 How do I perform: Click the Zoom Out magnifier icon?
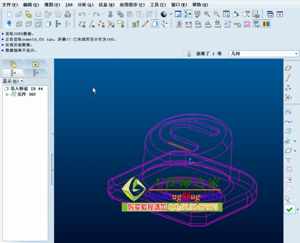216,14
